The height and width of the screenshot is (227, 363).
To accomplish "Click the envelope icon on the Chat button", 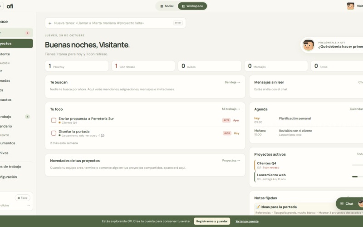I will click(342, 203).
